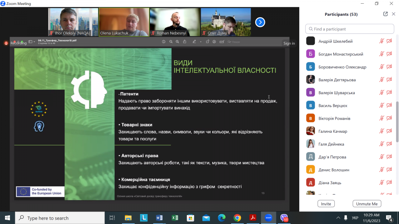Pop out the Participants panel
The image size is (399, 224).
(385, 14)
